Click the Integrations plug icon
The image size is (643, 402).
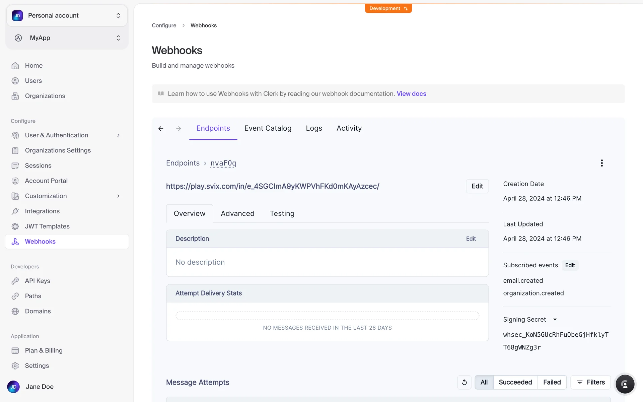(x=15, y=211)
